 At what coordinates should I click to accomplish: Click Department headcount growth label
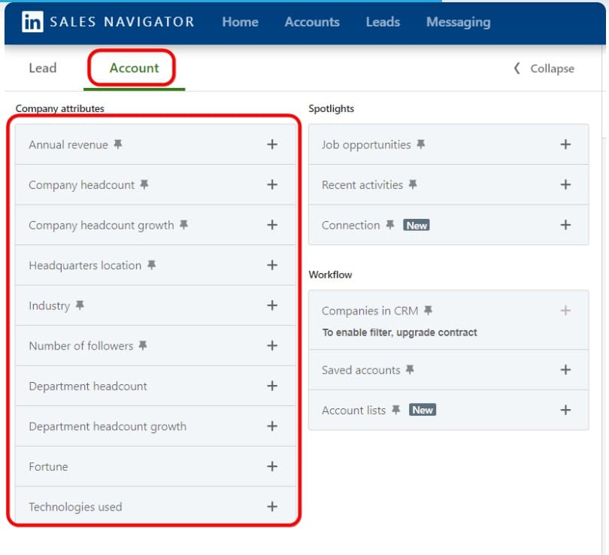[x=108, y=426]
